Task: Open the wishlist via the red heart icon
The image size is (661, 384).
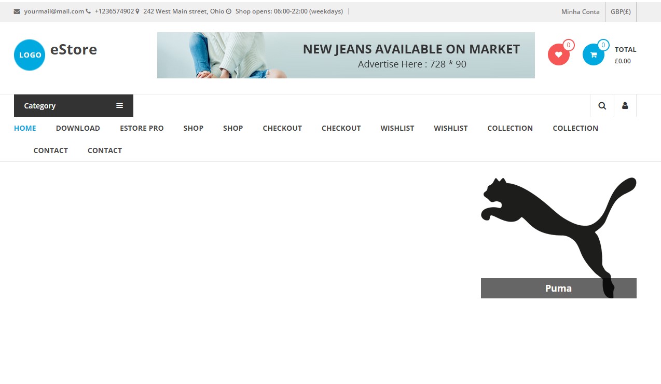Action: click(x=559, y=54)
